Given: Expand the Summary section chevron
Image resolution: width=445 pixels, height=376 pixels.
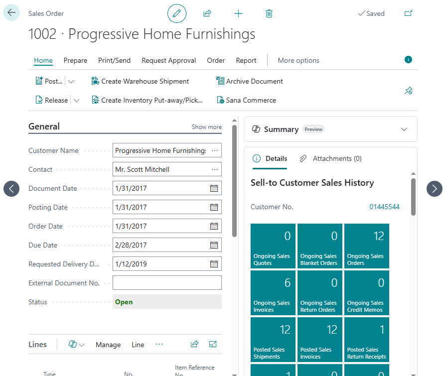Looking at the screenshot, I should tap(404, 129).
